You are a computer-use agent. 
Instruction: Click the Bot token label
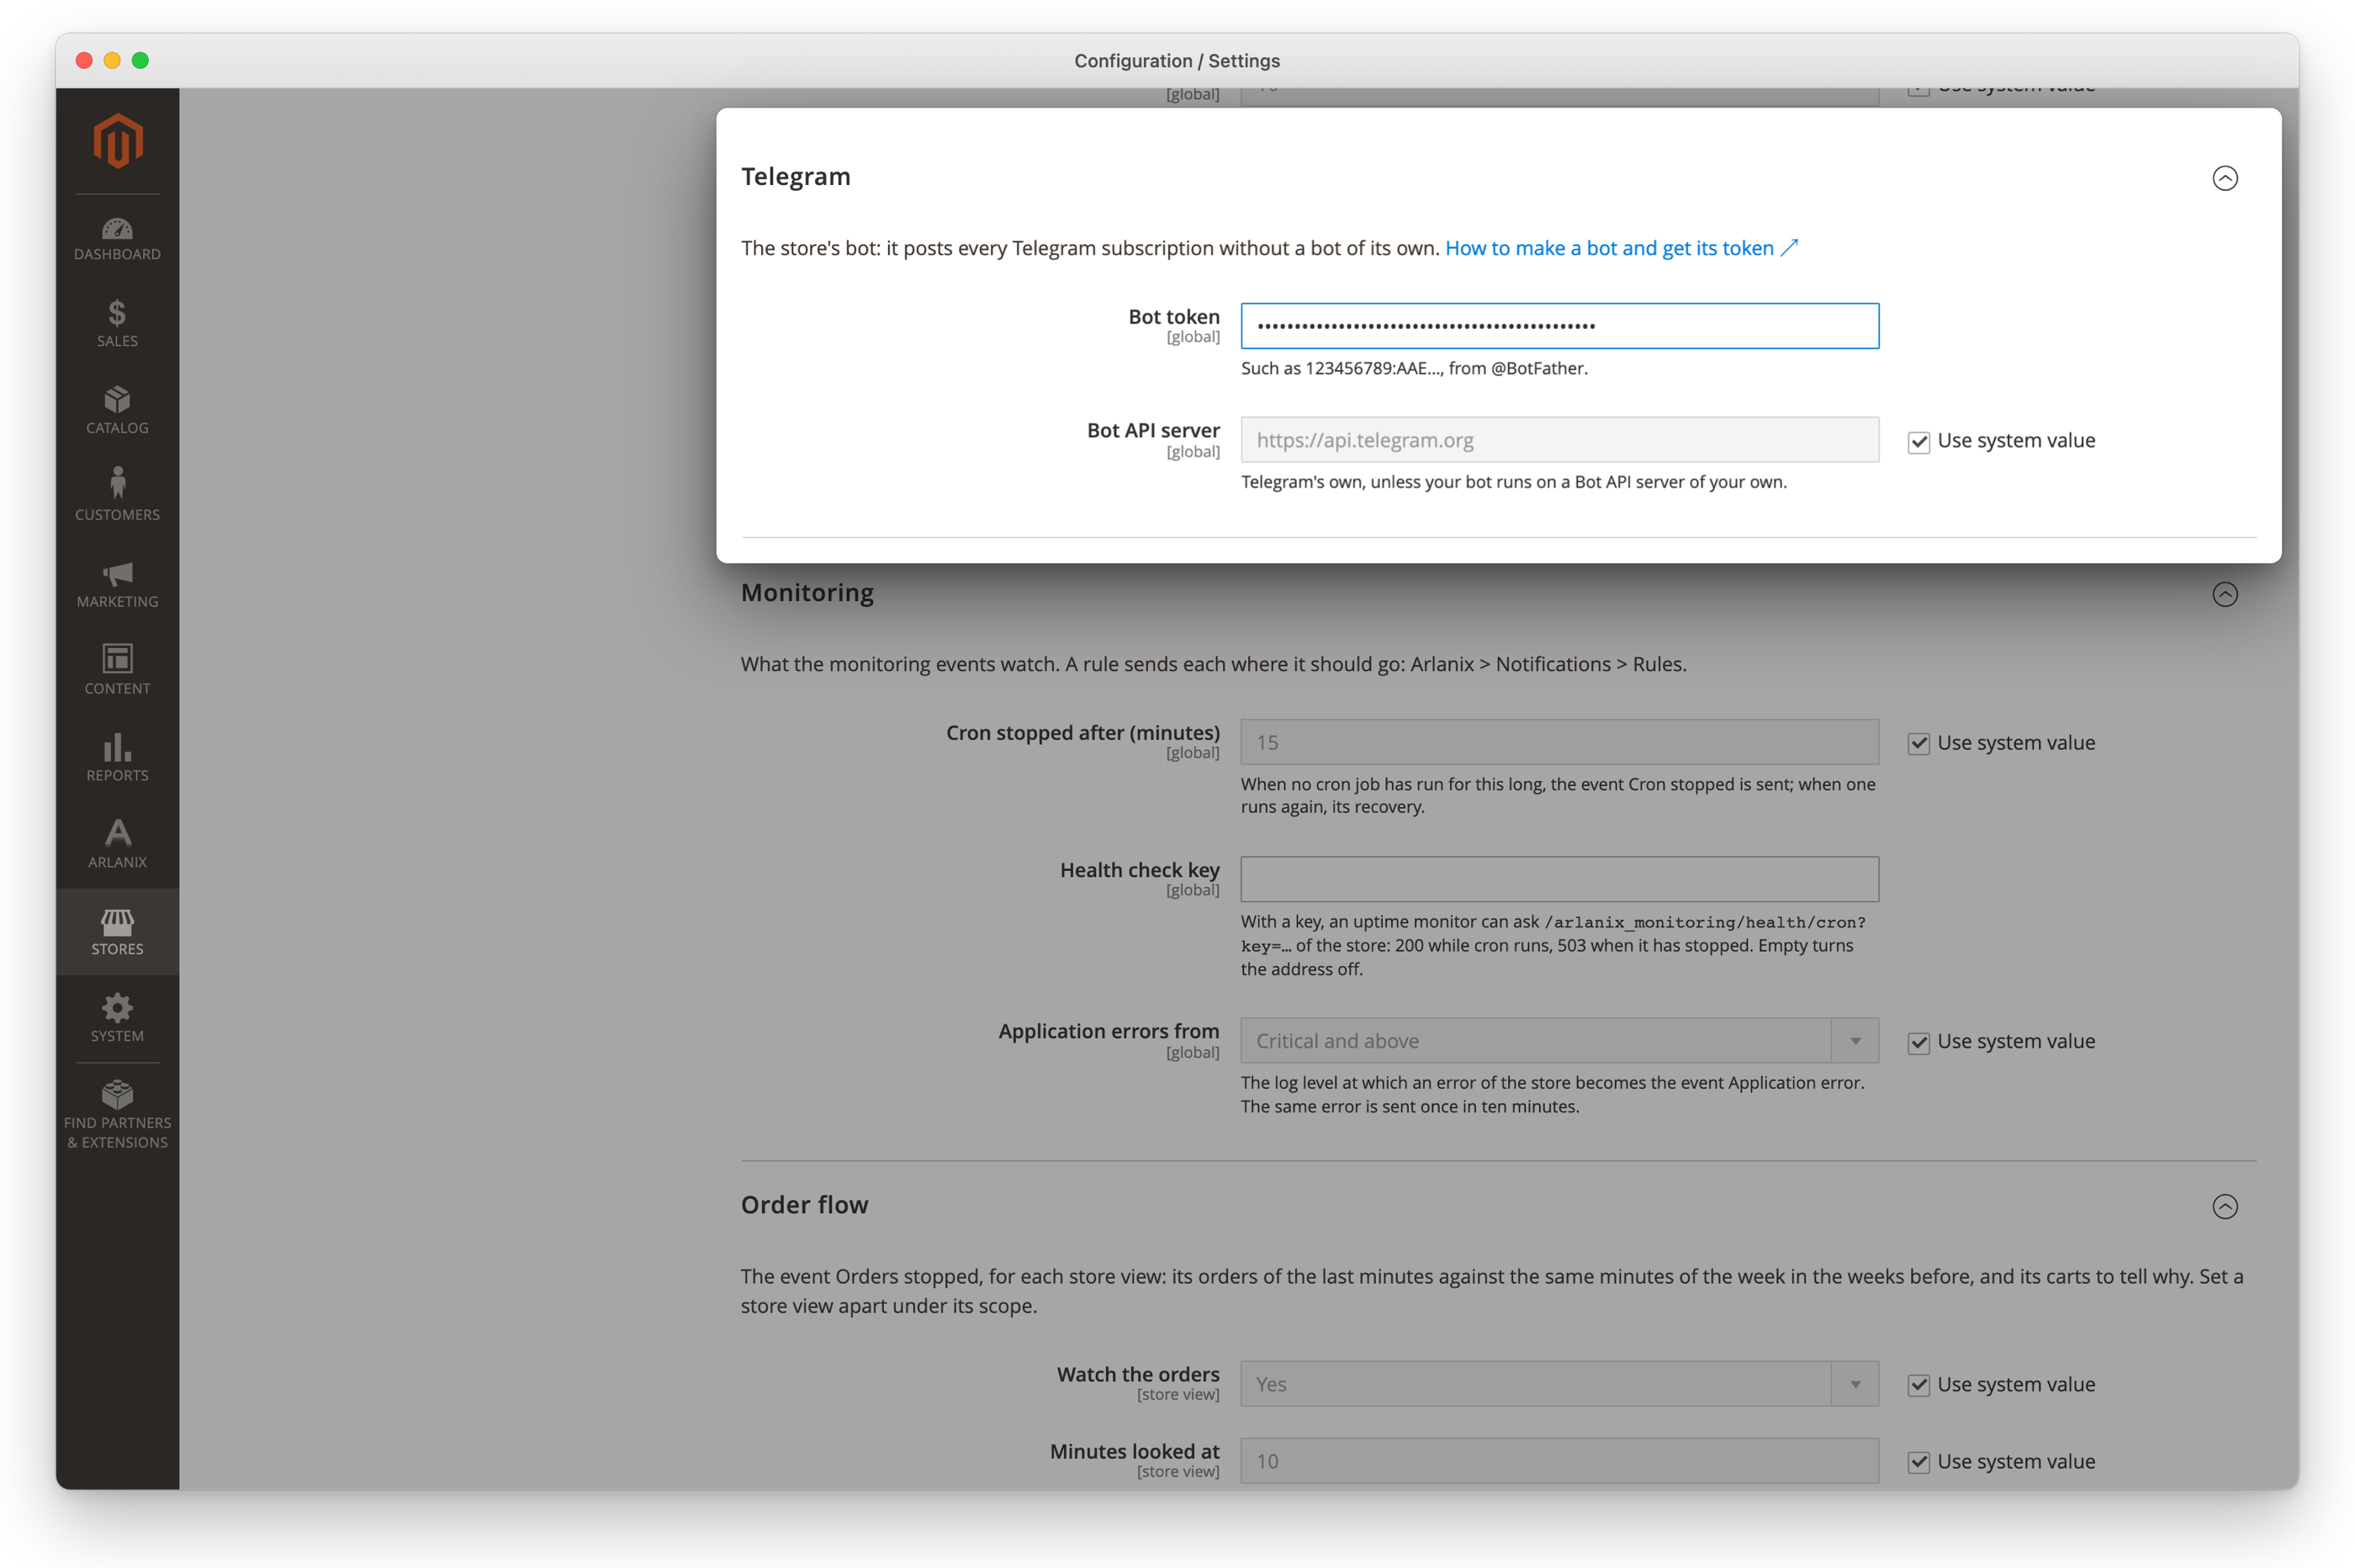pos(1173,317)
